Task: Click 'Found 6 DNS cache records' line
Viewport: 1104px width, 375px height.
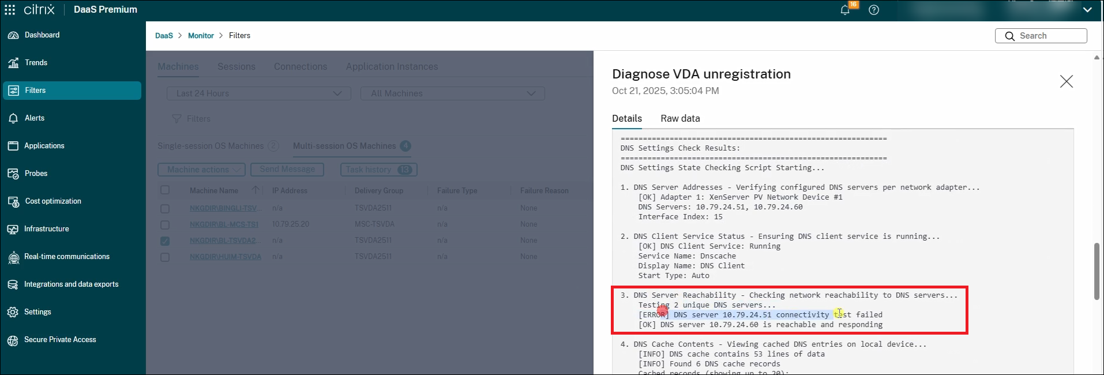Action: tap(709, 364)
